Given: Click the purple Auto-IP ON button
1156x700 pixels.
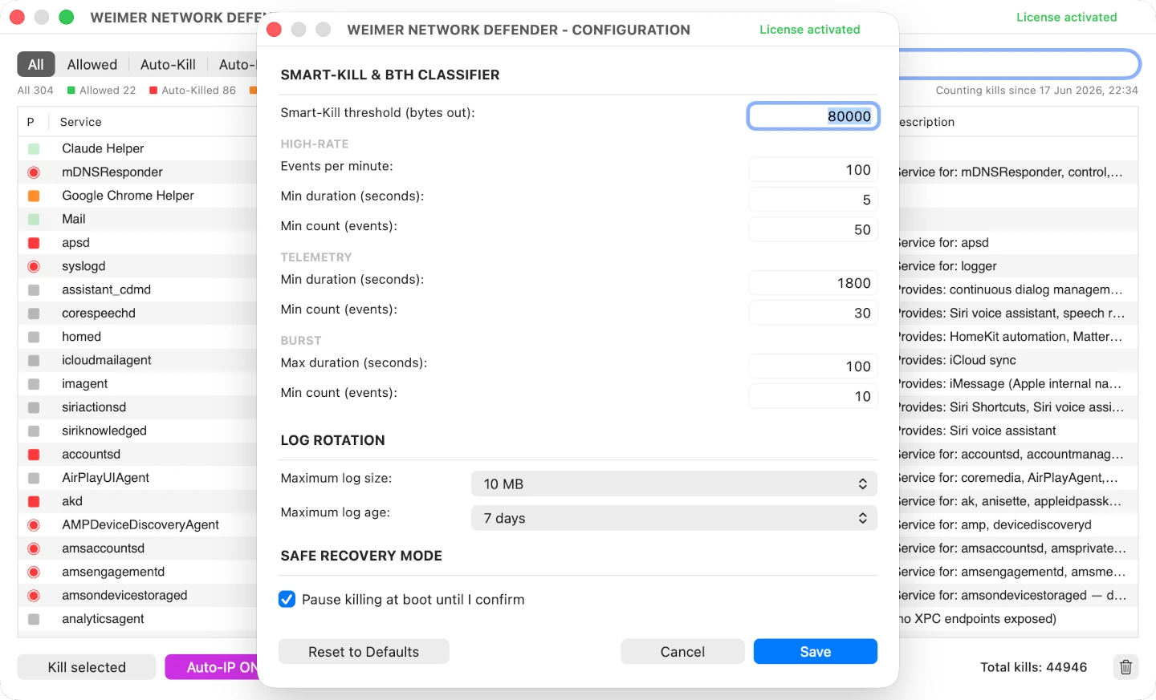Looking at the screenshot, I should pos(211,667).
